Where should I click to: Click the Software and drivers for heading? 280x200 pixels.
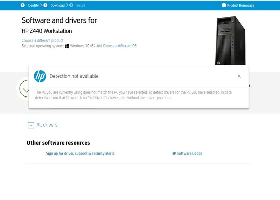pyautogui.click(x=59, y=20)
